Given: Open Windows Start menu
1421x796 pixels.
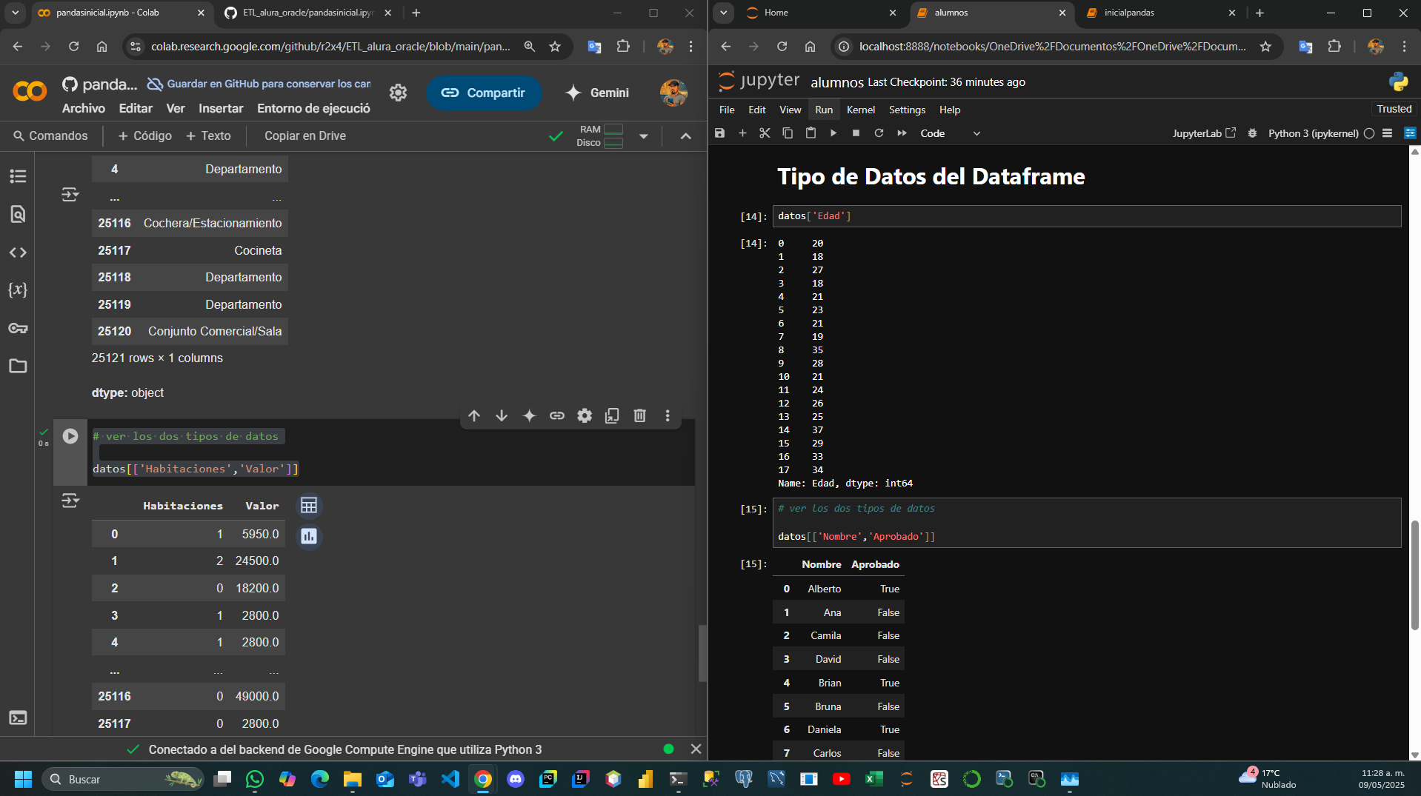Looking at the screenshot, I should [x=23, y=779].
